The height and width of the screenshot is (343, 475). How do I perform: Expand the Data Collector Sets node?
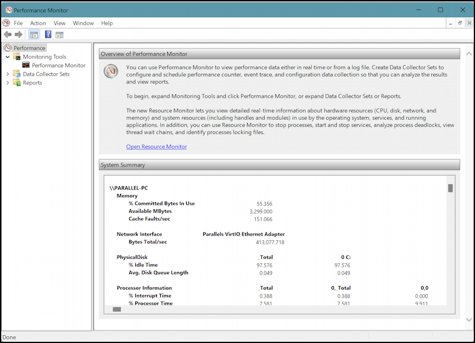click(8, 74)
